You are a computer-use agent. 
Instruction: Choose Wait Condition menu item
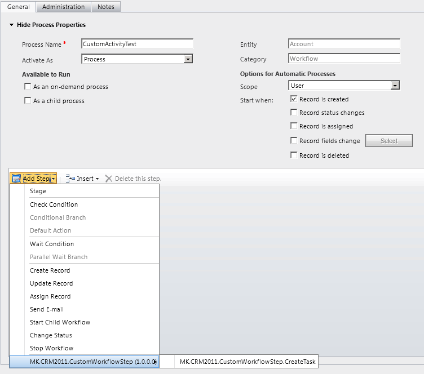pyautogui.click(x=85, y=244)
